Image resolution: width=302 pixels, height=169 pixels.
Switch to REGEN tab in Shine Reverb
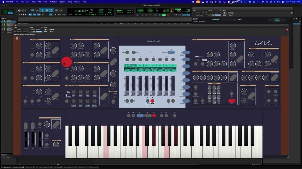(x=277, y=20)
